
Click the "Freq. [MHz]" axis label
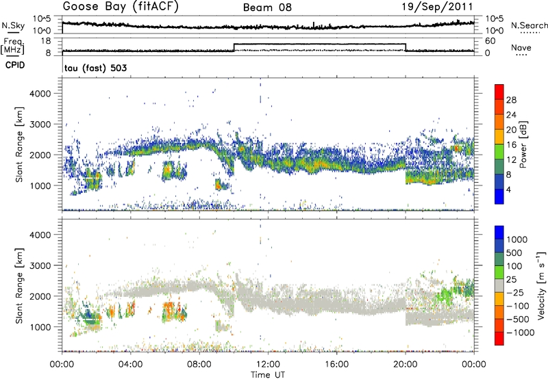point(13,47)
